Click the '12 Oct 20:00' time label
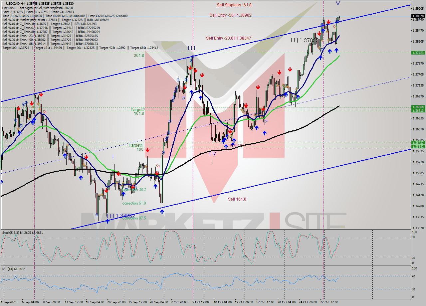426x306 pixels. (244, 302)
